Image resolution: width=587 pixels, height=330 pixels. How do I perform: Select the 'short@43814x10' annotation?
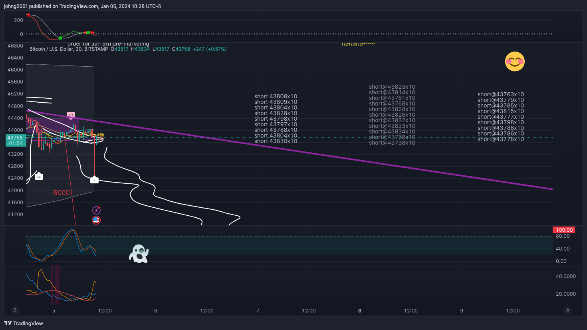click(392, 92)
